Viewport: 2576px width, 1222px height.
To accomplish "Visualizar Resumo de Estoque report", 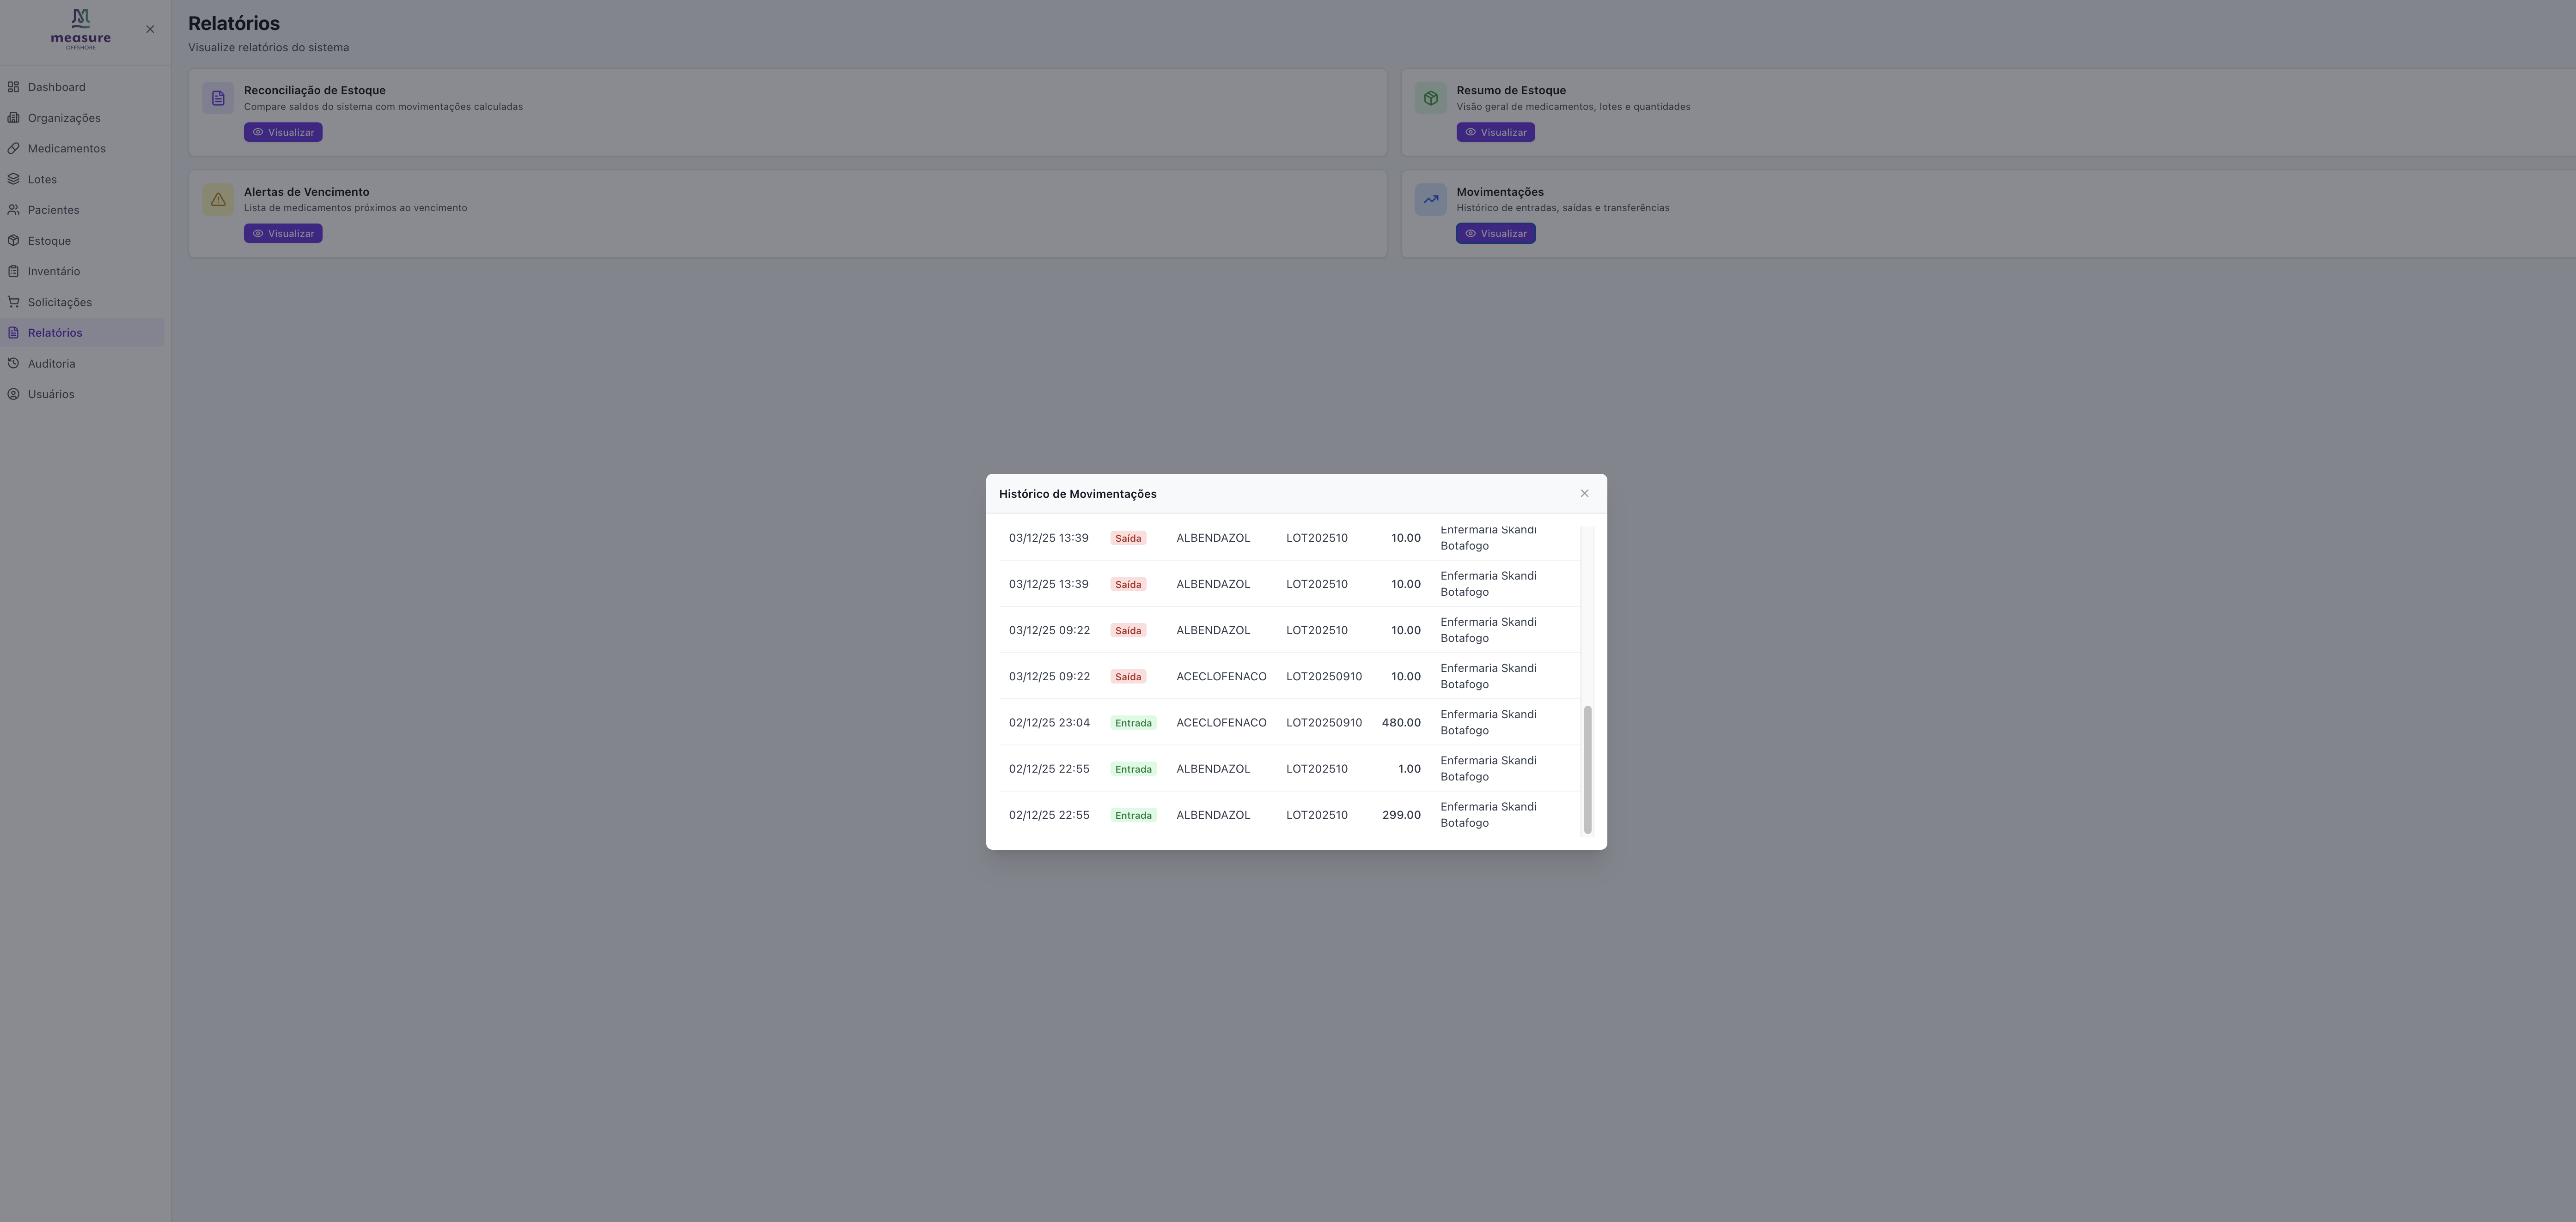I will pyautogui.click(x=1495, y=132).
